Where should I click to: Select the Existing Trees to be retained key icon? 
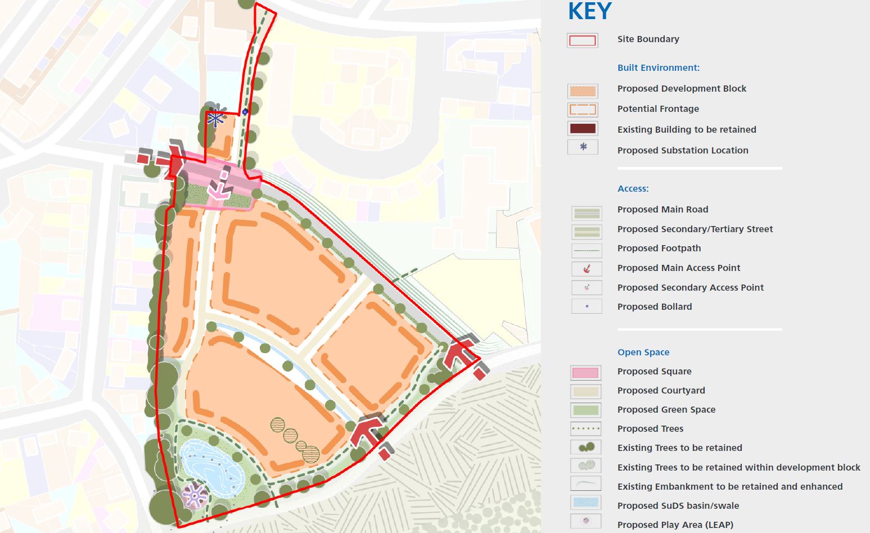coord(585,448)
